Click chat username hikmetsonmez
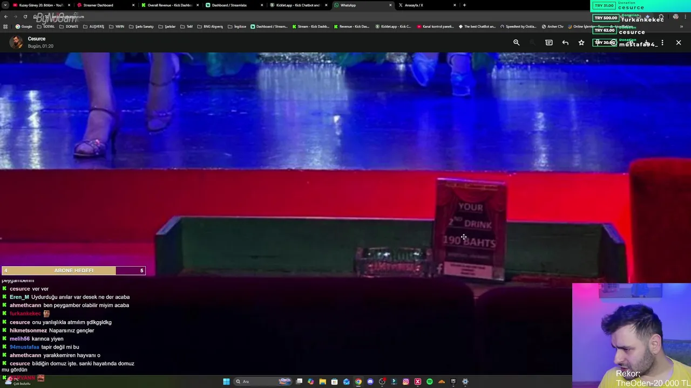 28,330
